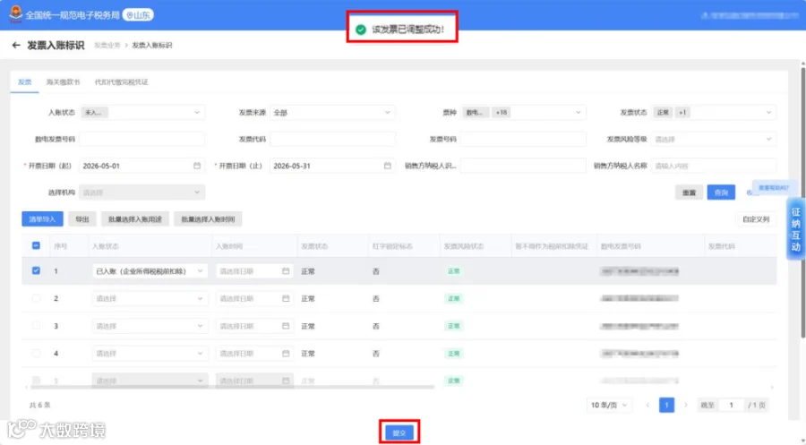
Task: Expand the 发票状态 filter dropdown
Action: (714, 113)
